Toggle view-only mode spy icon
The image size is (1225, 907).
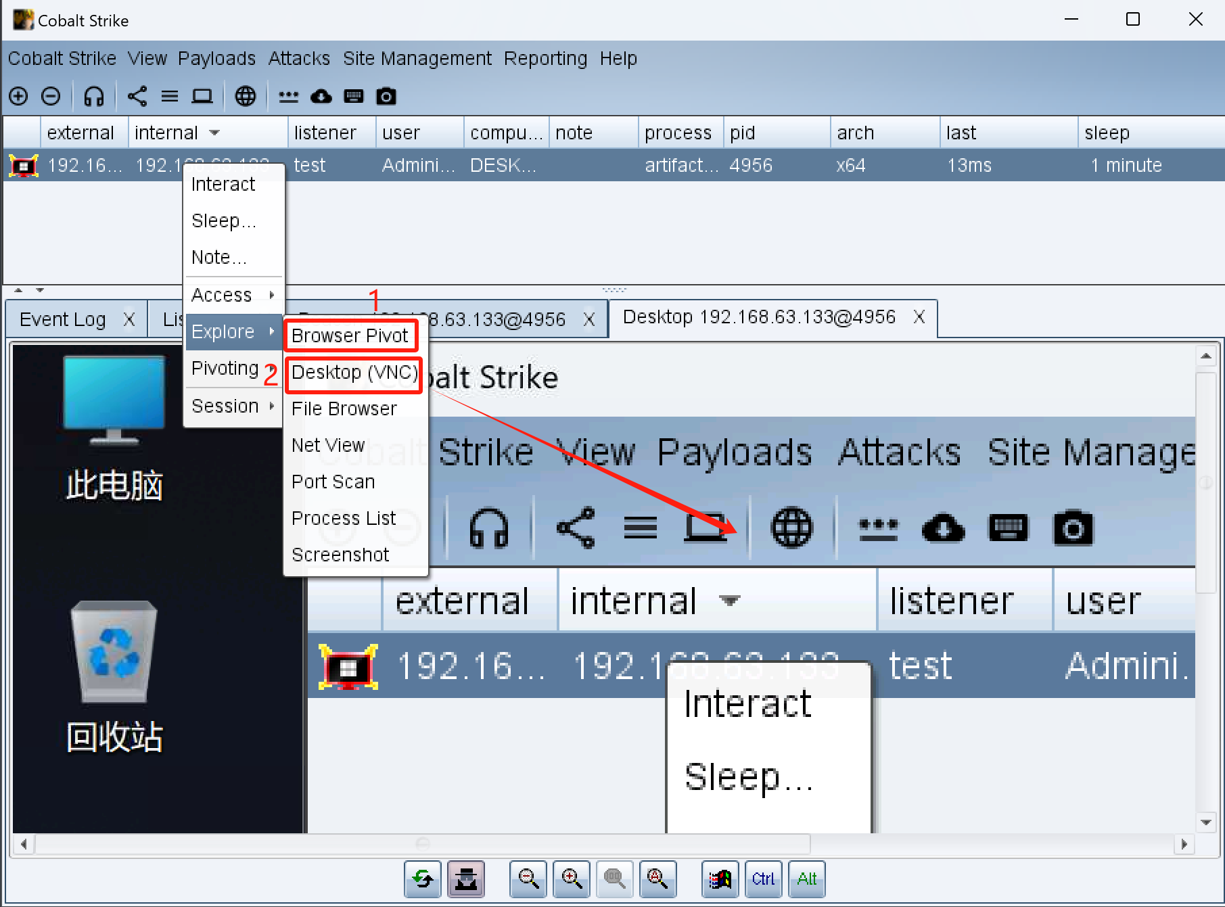click(x=466, y=879)
